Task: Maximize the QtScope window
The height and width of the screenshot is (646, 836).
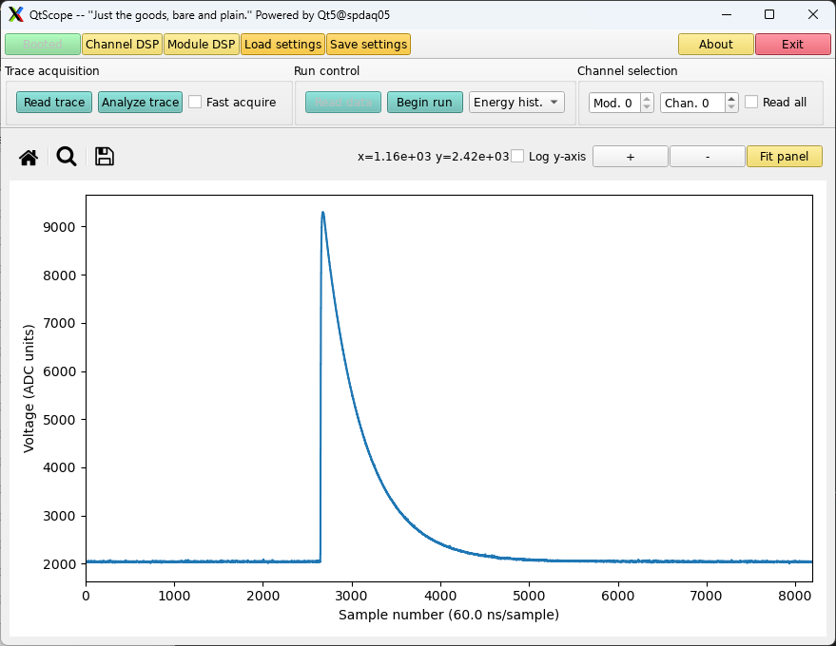Action: (769, 14)
